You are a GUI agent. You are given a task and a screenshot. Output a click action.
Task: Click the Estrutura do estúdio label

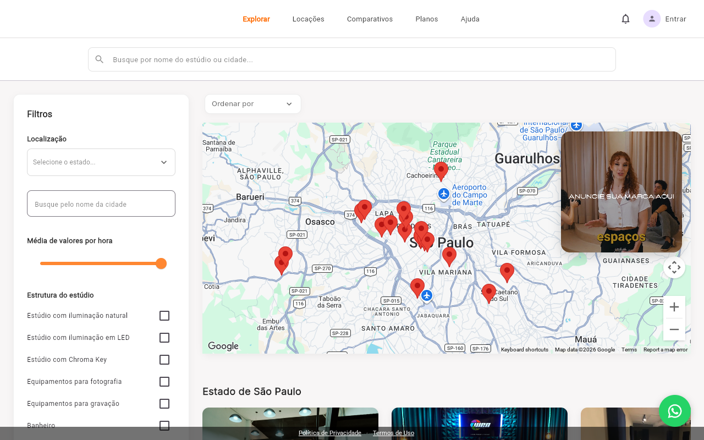(61, 295)
